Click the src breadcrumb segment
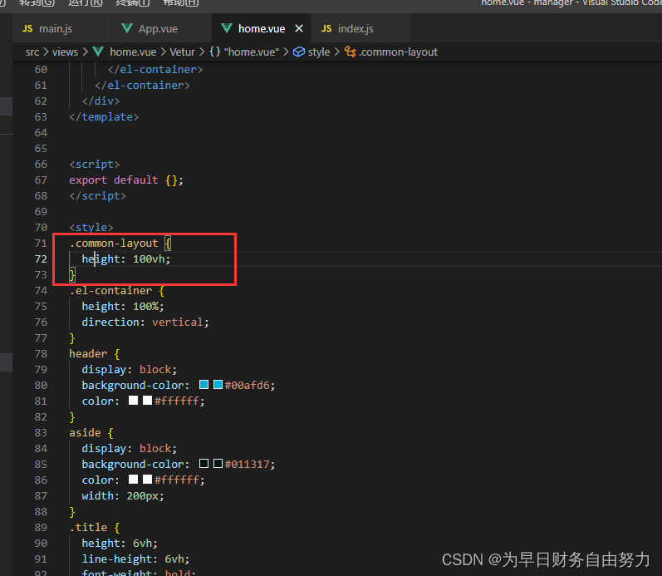Screen dimensions: 662x576 pyautogui.click(x=32, y=52)
